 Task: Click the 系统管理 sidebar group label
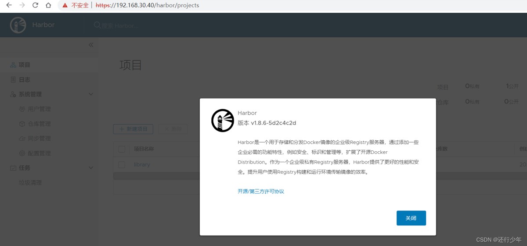click(30, 94)
